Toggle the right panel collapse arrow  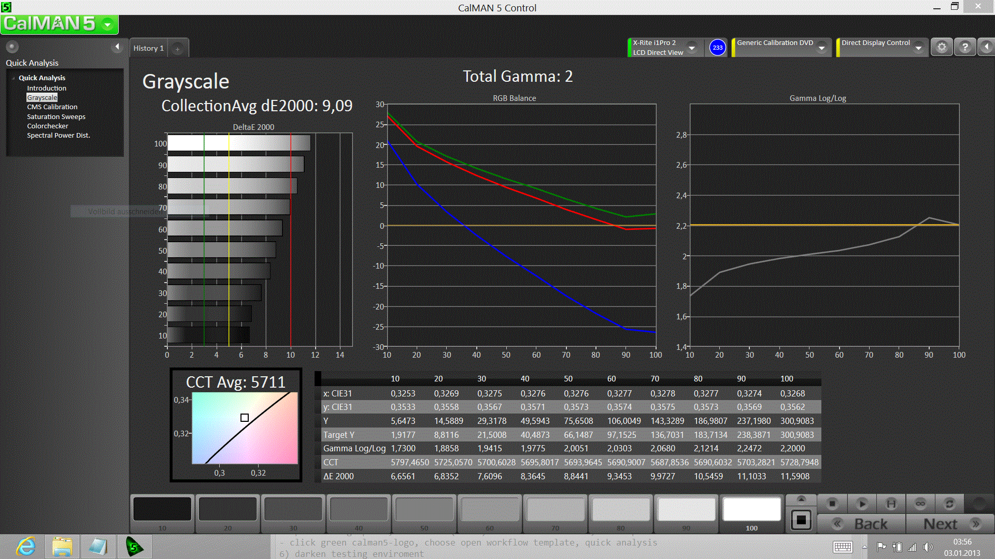pos(986,47)
